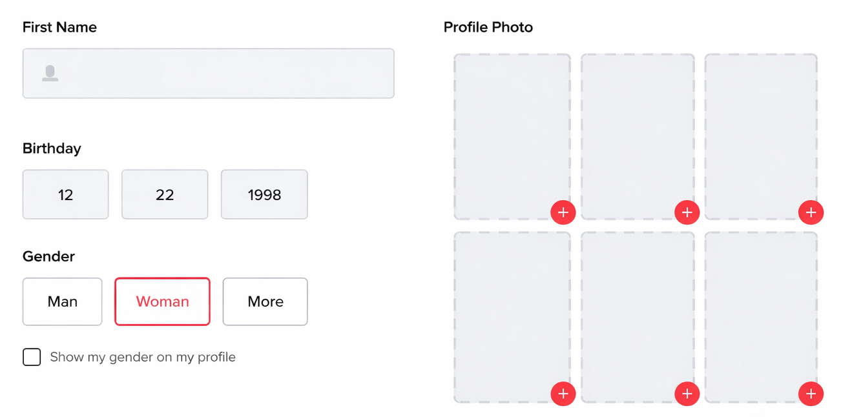841x417 pixels.
Task: Enable Show my gender on my profile
Action: click(32, 357)
